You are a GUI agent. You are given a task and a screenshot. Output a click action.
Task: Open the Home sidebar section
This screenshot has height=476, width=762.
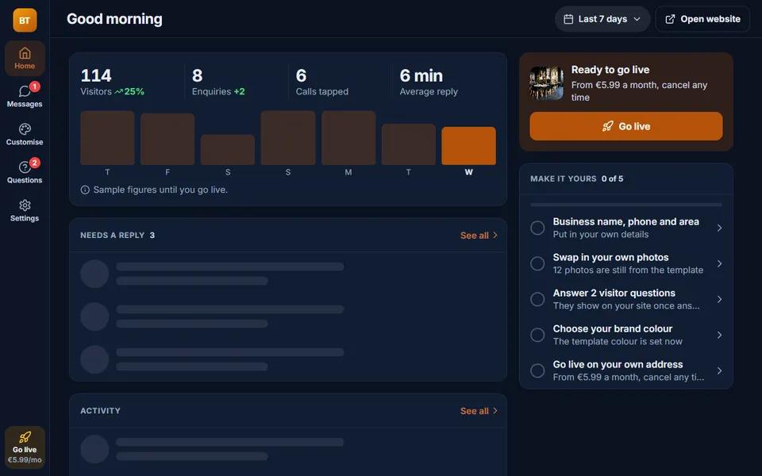point(25,58)
